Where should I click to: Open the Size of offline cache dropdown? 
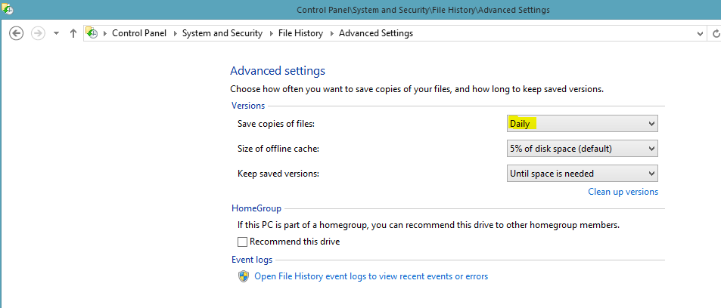pyautogui.click(x=582, y=149)
